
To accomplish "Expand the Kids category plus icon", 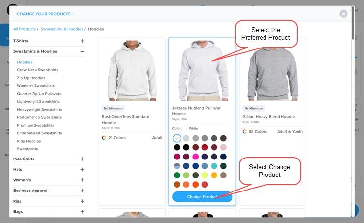I will tap(82, 201).
